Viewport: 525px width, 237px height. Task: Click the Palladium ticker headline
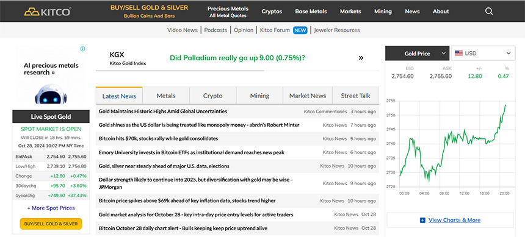[237, 58]
